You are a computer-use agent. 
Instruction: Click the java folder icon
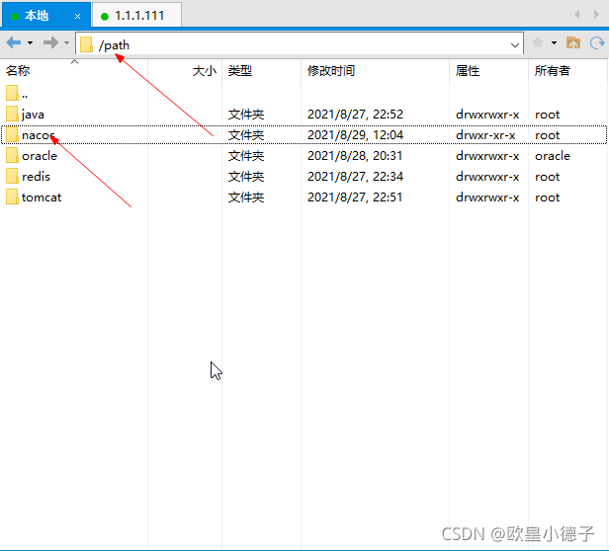(12, 115)
